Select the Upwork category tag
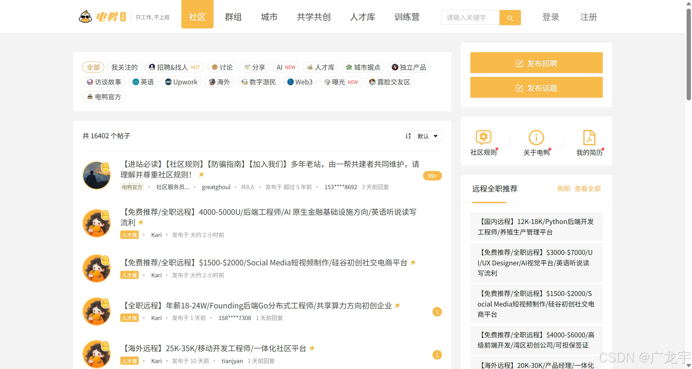Viewport: 692px width, 369px height. point(181,82)
